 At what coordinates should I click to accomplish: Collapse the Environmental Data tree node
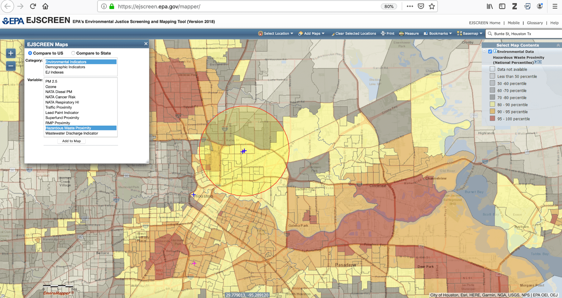click(484, 50)
